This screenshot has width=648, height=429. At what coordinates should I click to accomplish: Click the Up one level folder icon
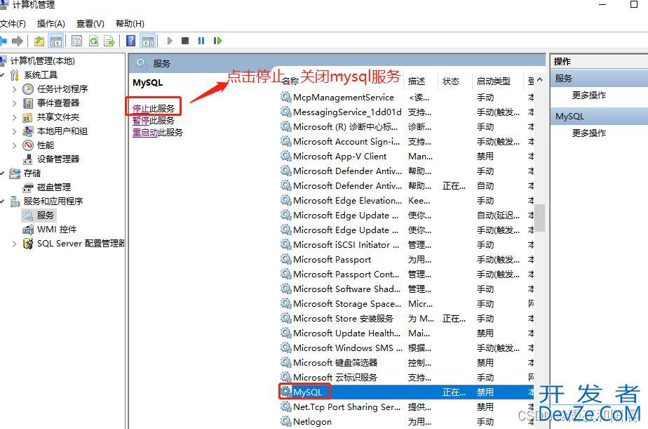pos(39,41)
